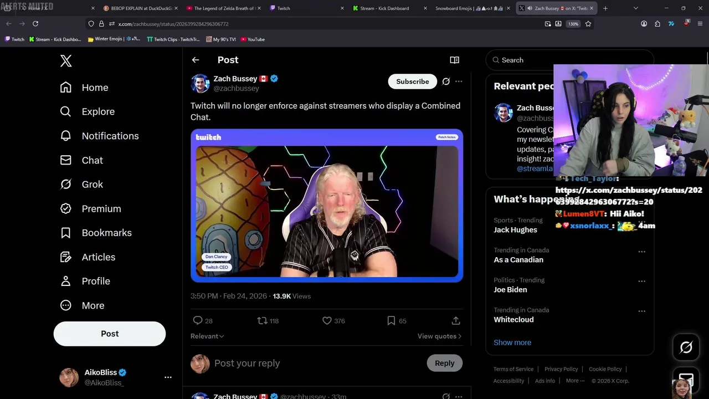709x399 pixels.
Task: Open the Premium page
Action: pos(90,209)
